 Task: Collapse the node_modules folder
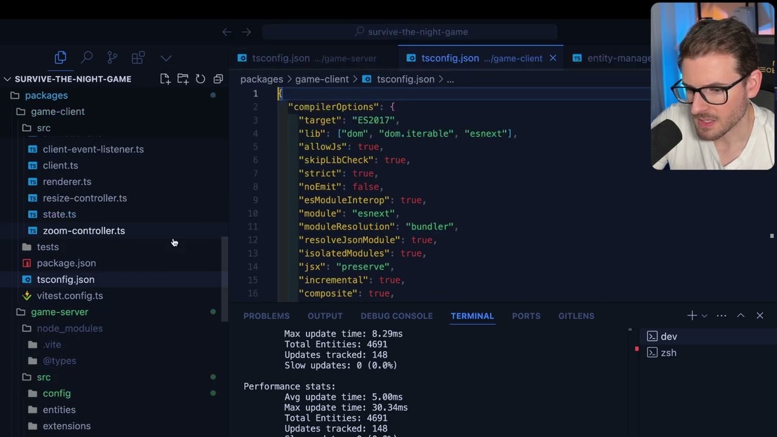70,328
